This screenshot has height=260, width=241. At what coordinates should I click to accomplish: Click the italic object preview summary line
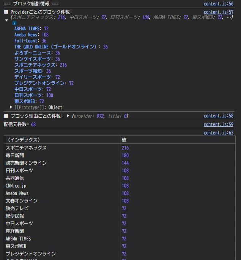tap(121, 17)
